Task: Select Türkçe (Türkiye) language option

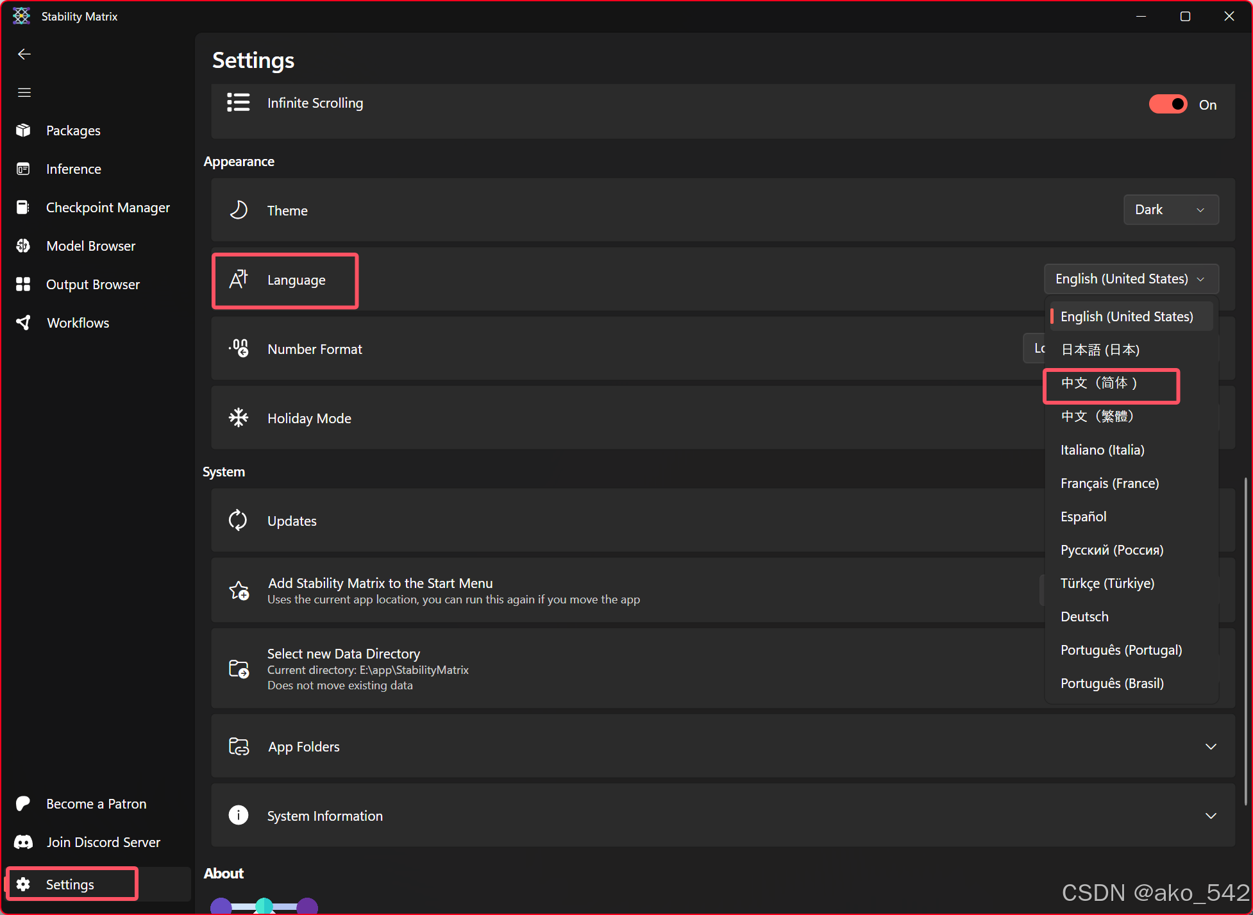Action: pos(1131,583)
